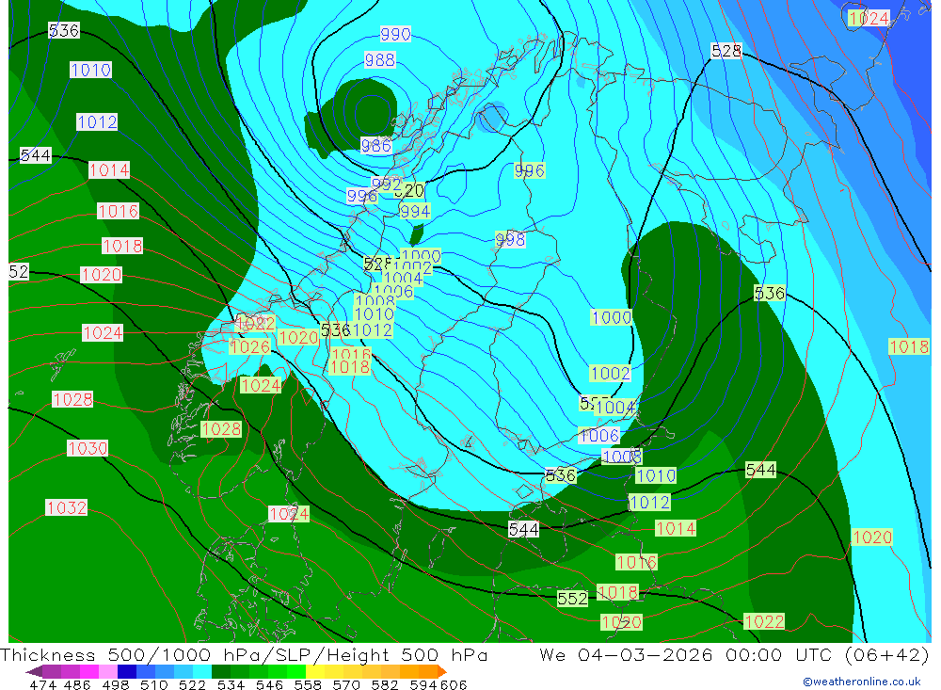The height and width of the screenshot is (690, 941).
Task: Pick the darkest green swatch in the legend
Action: point(221,671)
